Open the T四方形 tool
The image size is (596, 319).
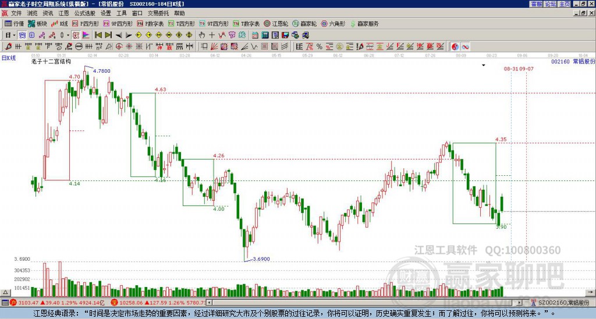(182, 23)
